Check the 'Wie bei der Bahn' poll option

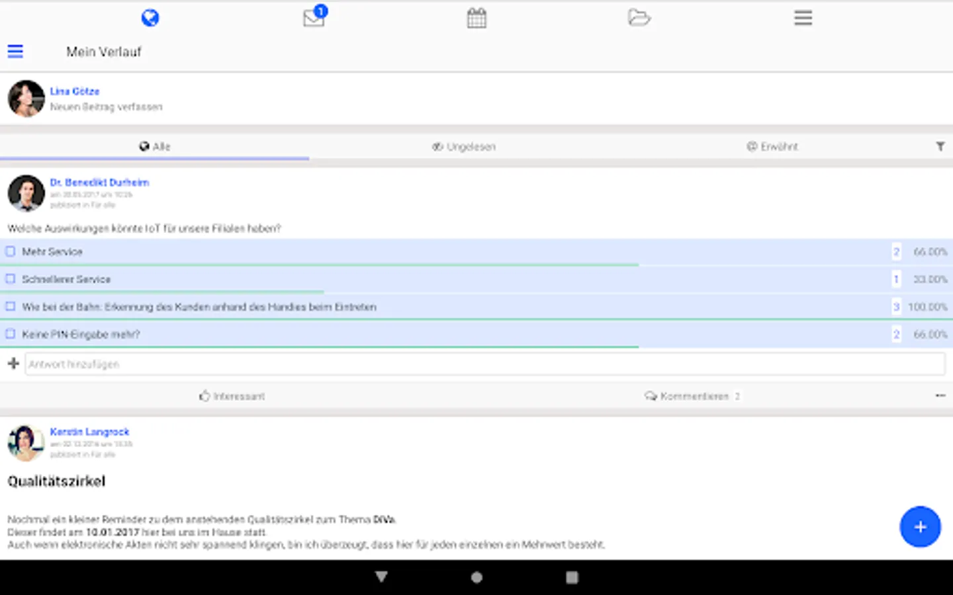point(11,307)
